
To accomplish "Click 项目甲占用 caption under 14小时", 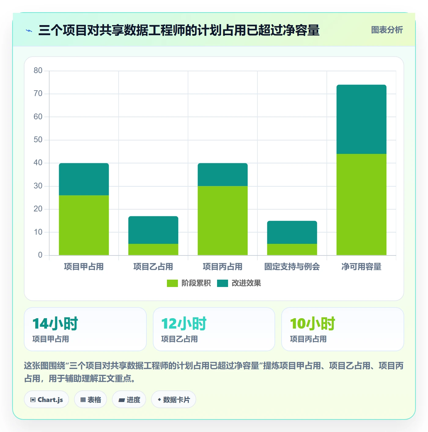I will (51, 339).
